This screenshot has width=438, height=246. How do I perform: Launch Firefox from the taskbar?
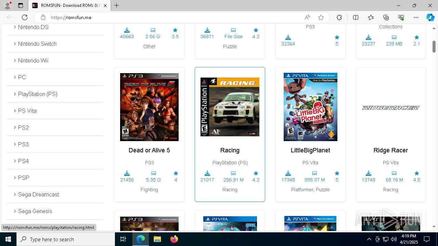tap(174, 239)
